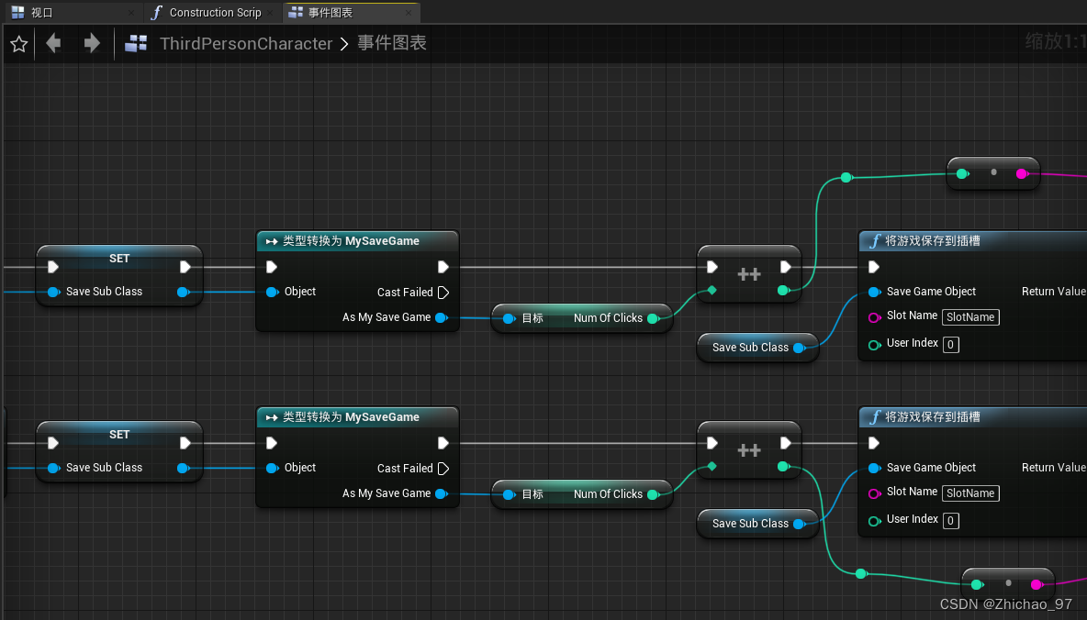Select upper 将游戏保存到插槽 node header
The width and height of the screenshot is (1087, 620).
coord(973,241)
